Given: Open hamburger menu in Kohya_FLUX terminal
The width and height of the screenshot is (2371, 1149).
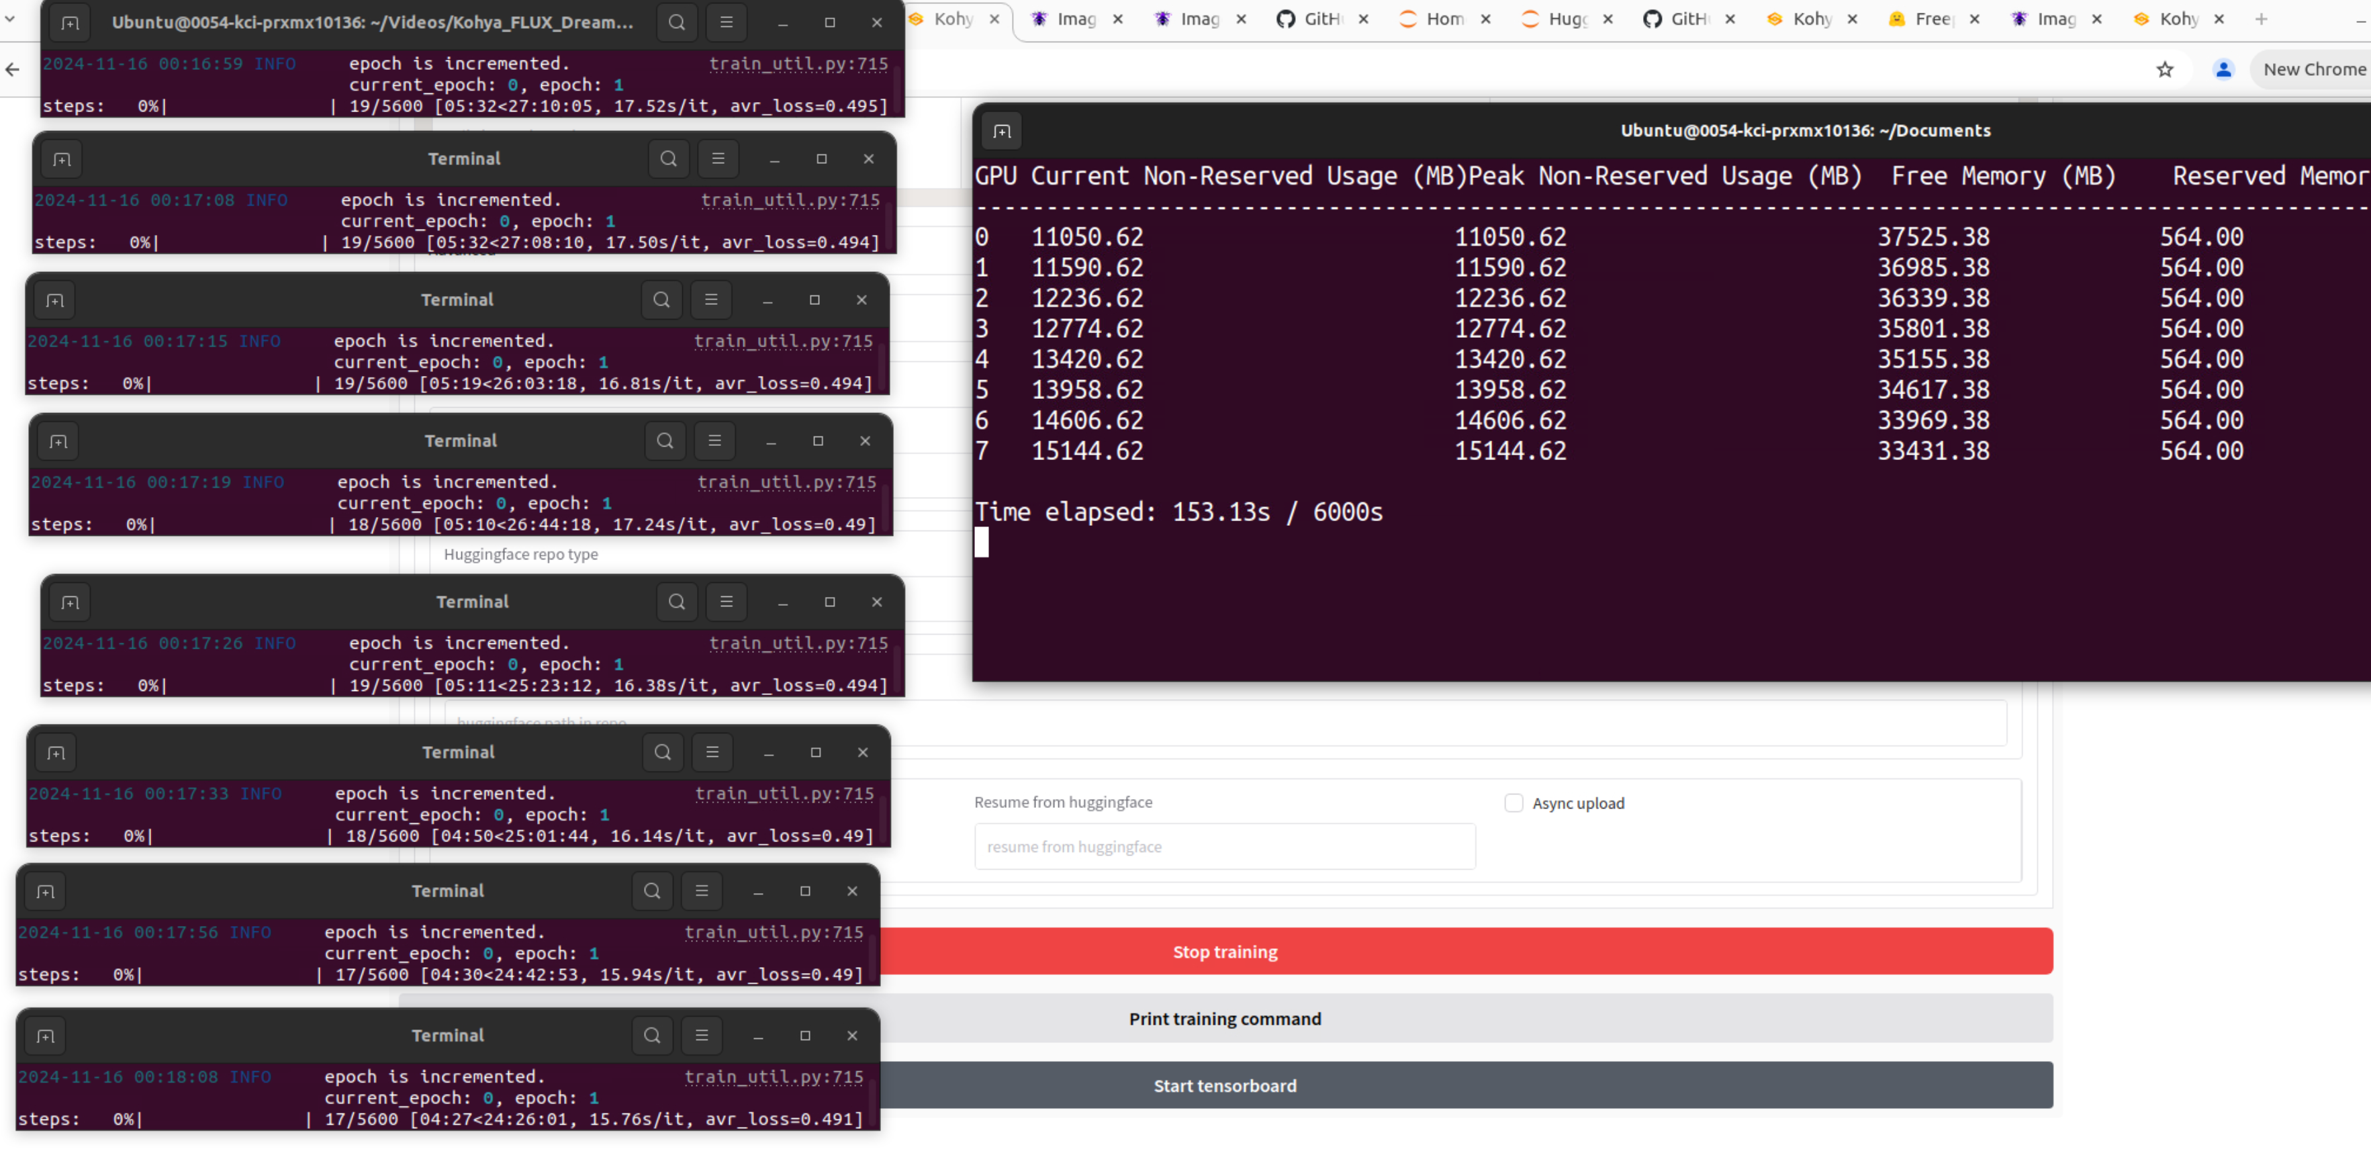Looking at the screenshot, I should [727, 22].
